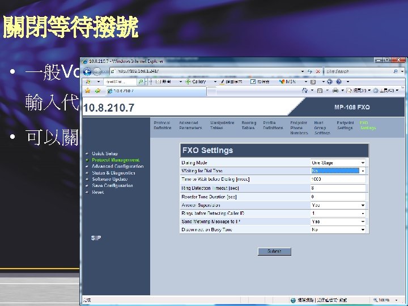Click Reset in sidebar
Image resolution: width=408 pixels, height=306 pixels.
click(x=97, y=192)
